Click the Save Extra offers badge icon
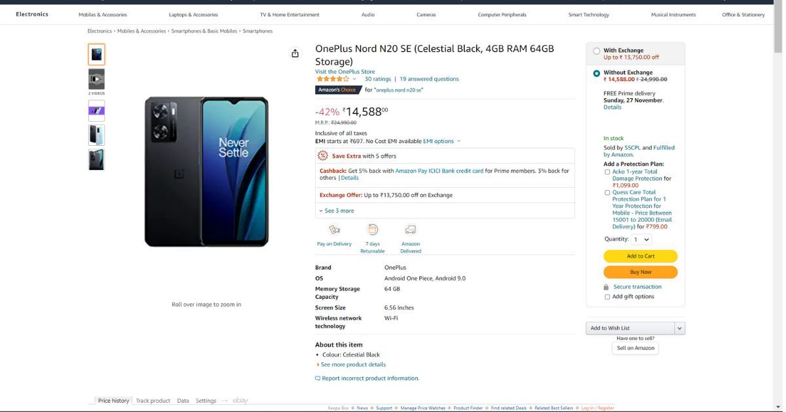Screen dimensions: 786x412 pyautogui.click(x=323, y=156)
